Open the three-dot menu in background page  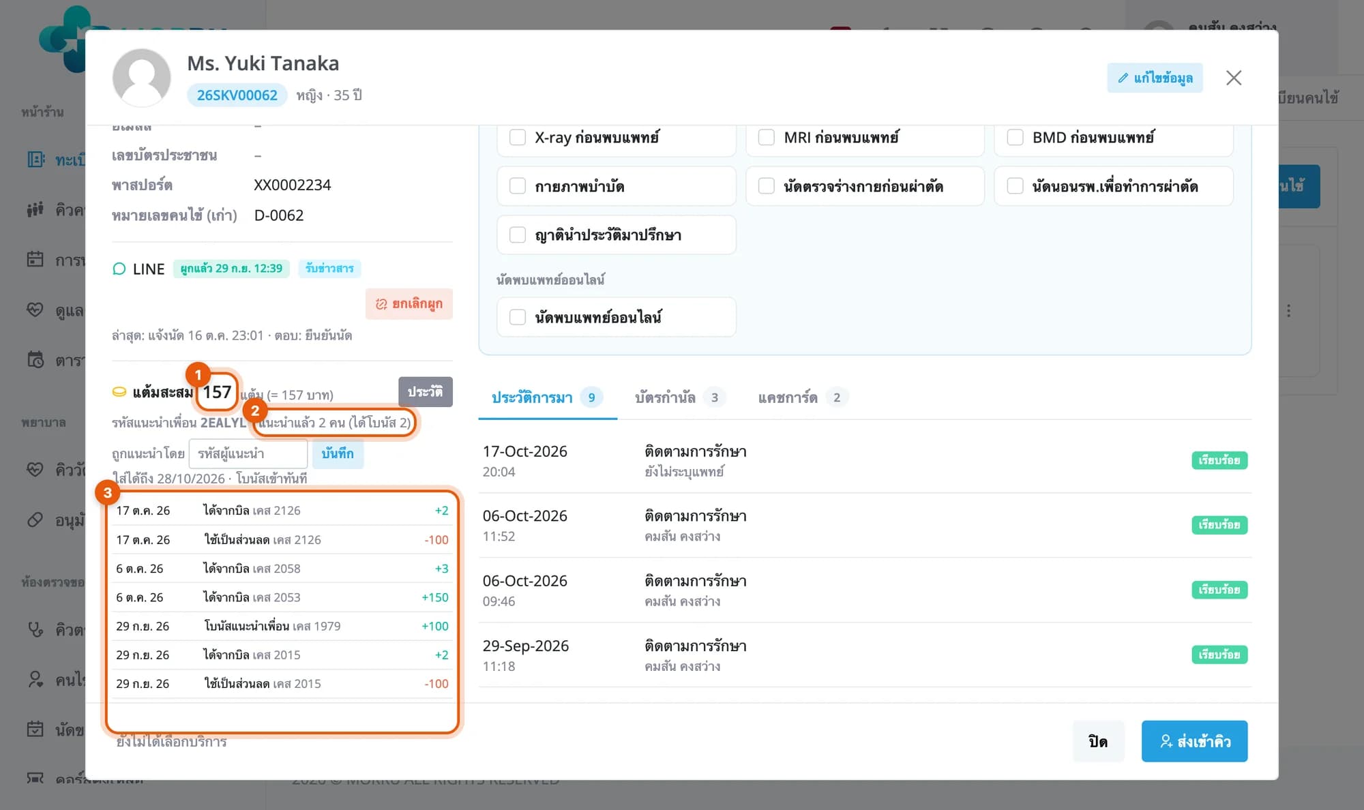(x=1288, y=311)
